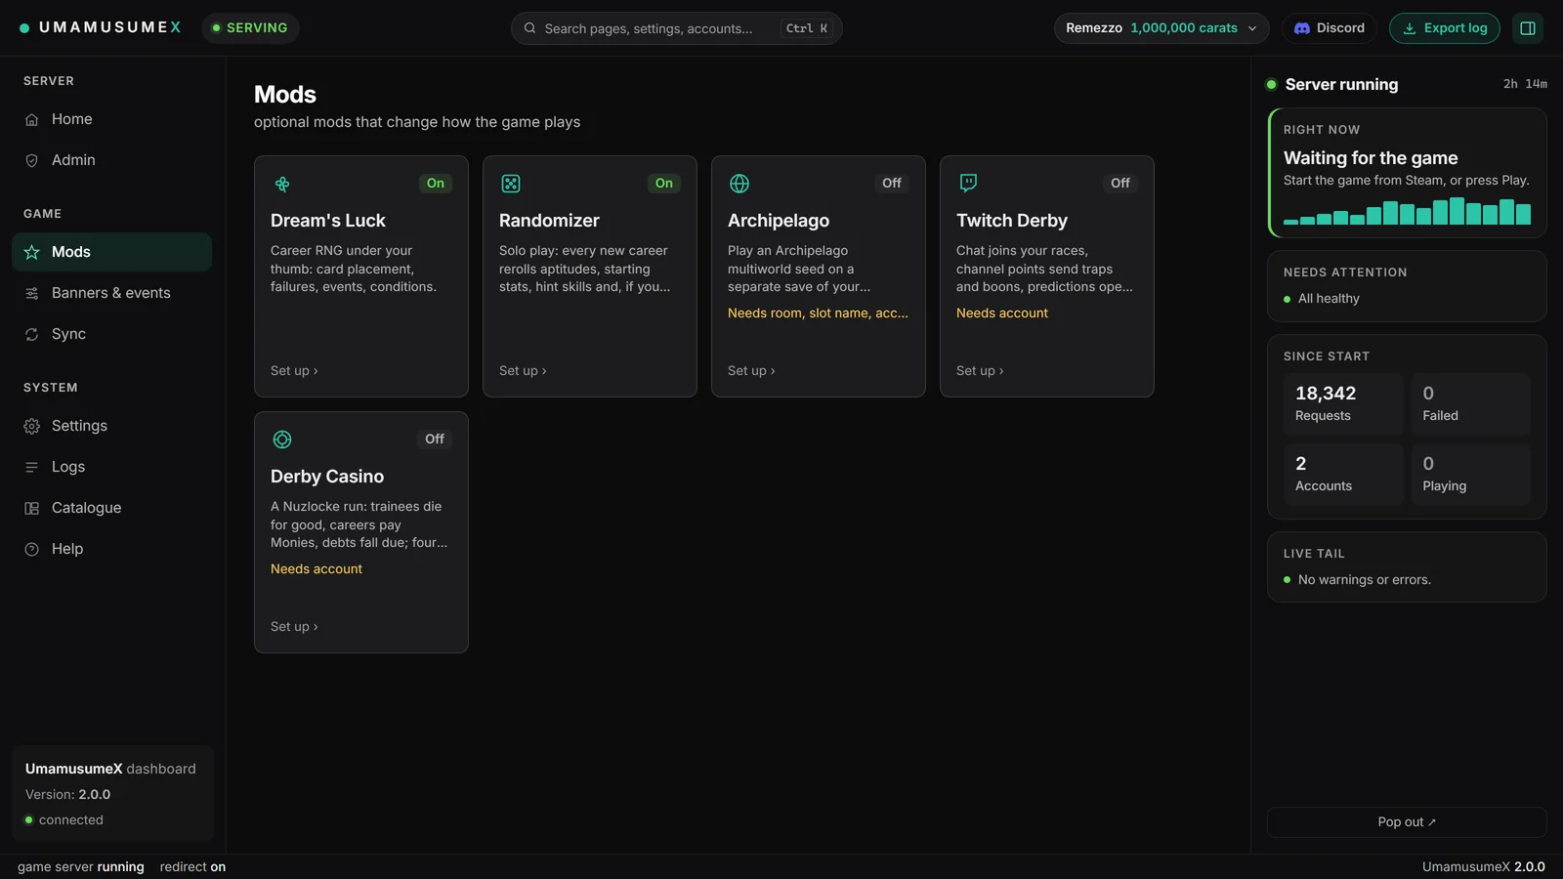Click Pop out button
This screenshot has width=1563, height=879.
coord(1407,822)
